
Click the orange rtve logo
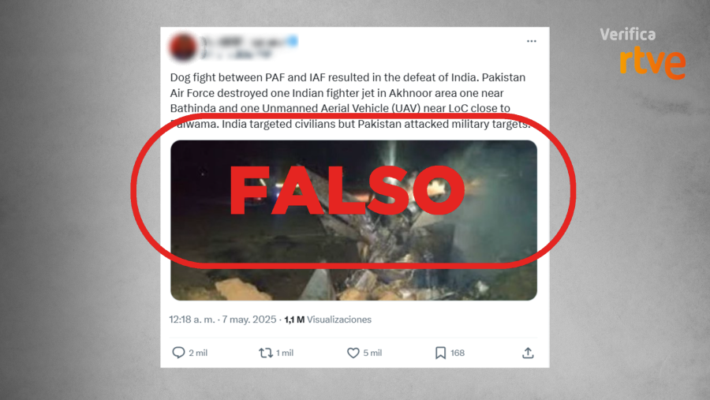(x=652, y=62)
